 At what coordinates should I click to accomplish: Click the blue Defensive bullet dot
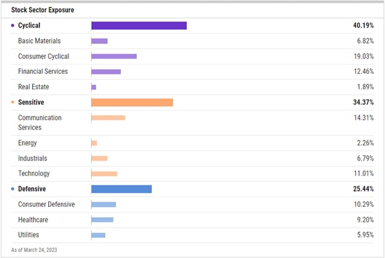[13, 189]
